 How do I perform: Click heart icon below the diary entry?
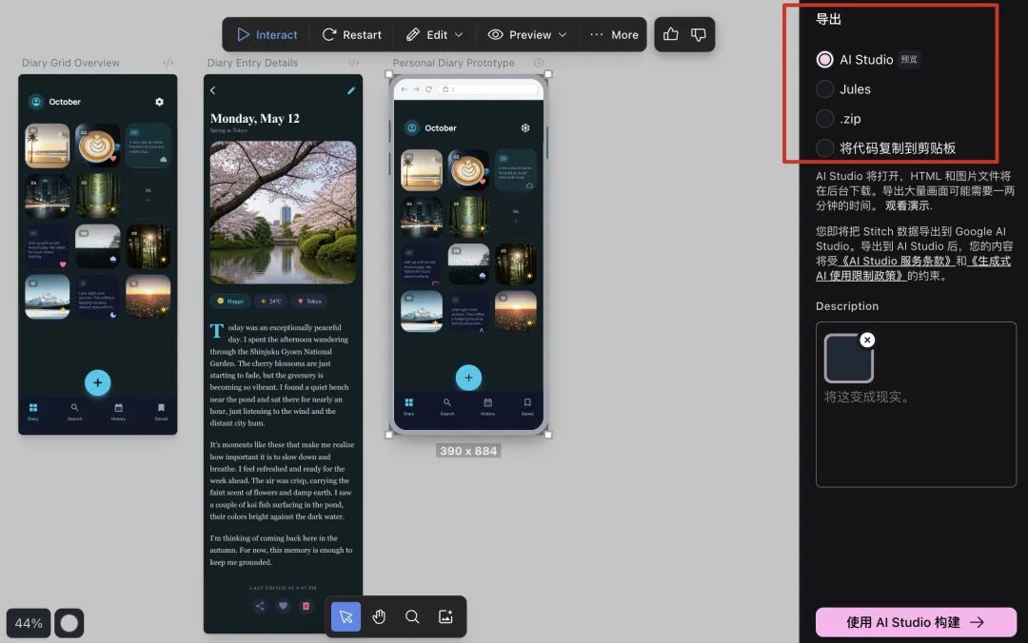pyautogui.click(x=284, y=606)
